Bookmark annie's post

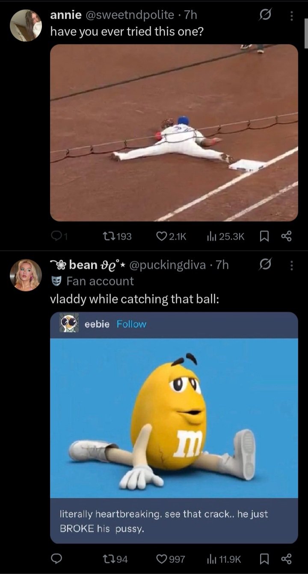tap(264, 236)
